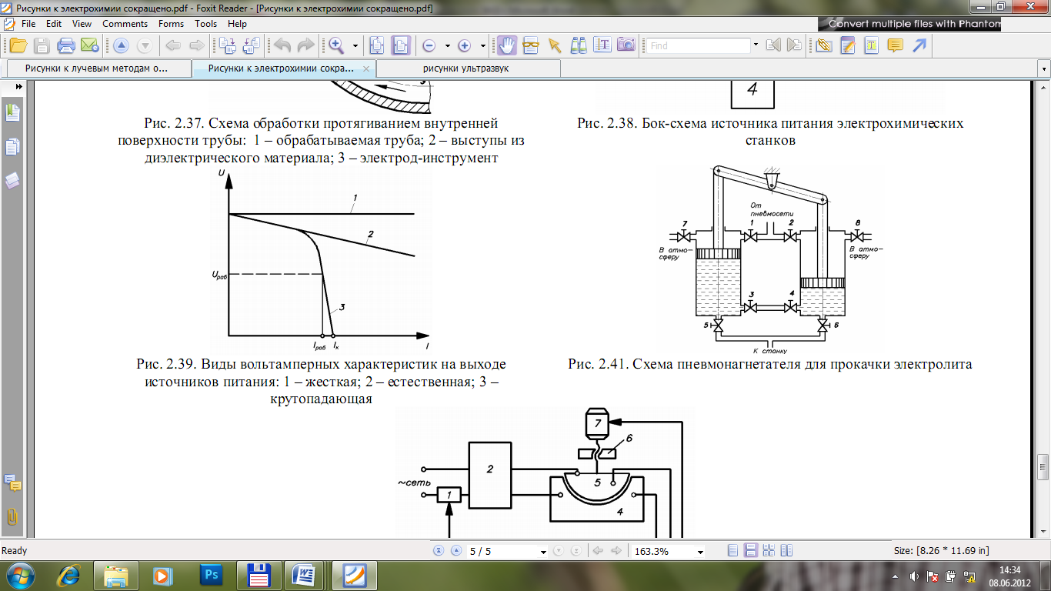Open the Zoom In dropdown arrow
The image size is (1051, 591).
click(x=482, y=45)
